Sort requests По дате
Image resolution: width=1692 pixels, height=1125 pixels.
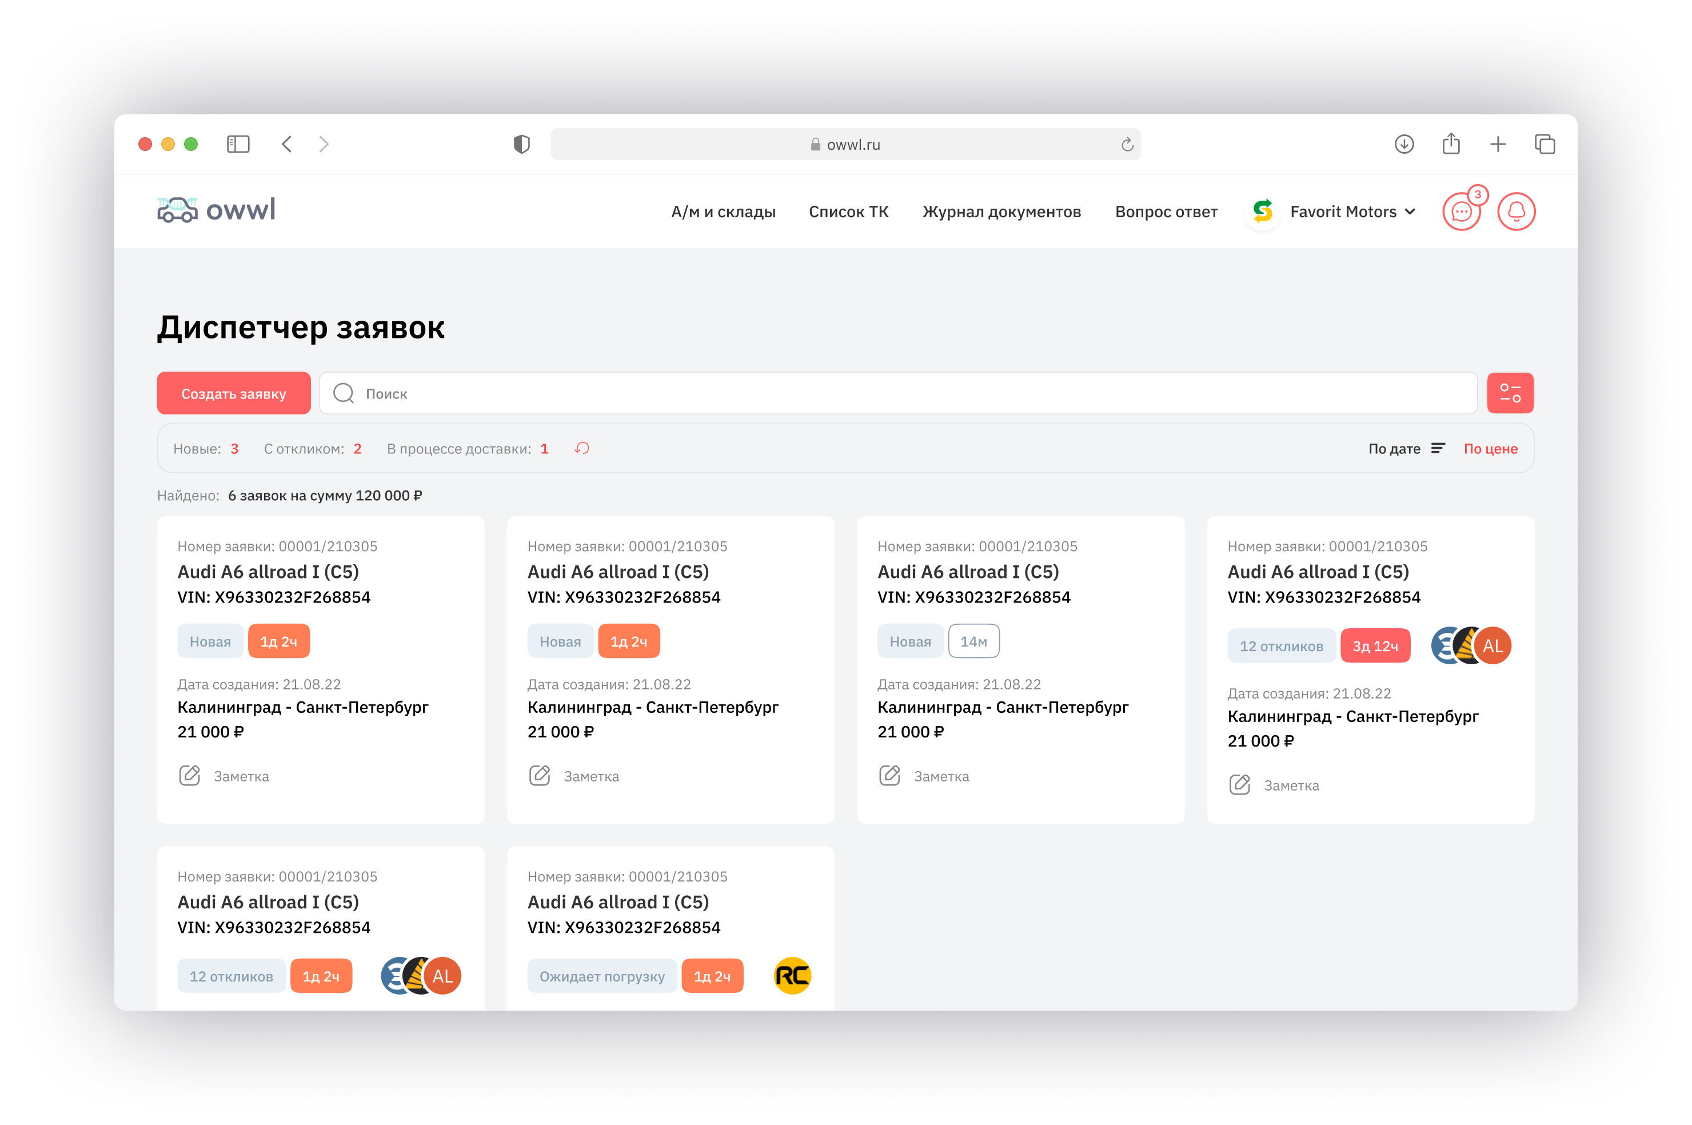(x=1394, y=448)
